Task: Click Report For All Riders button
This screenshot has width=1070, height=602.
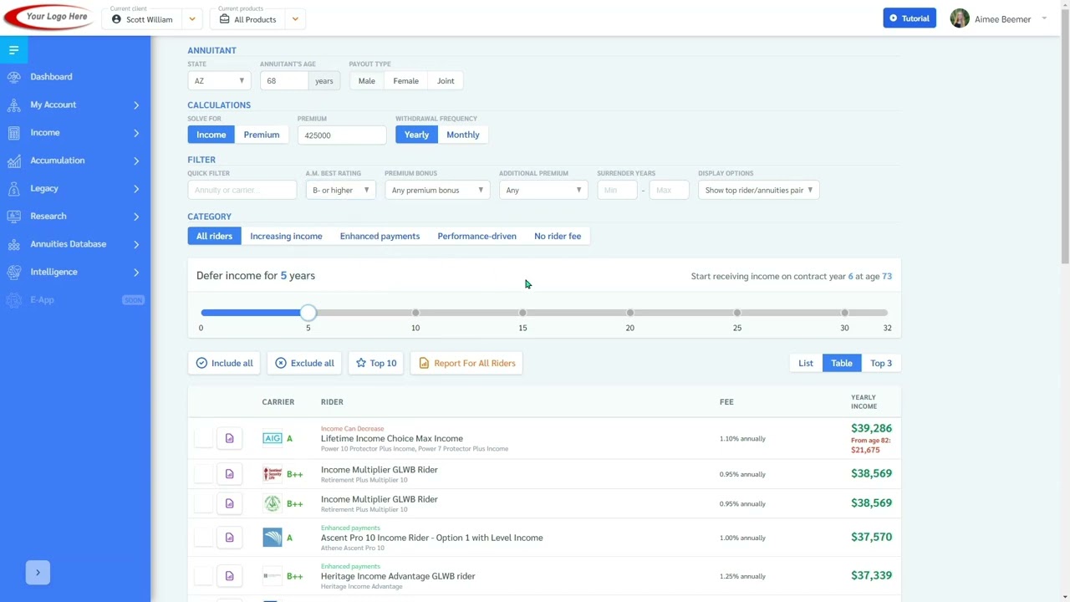Action: click(x=466, y=363)
